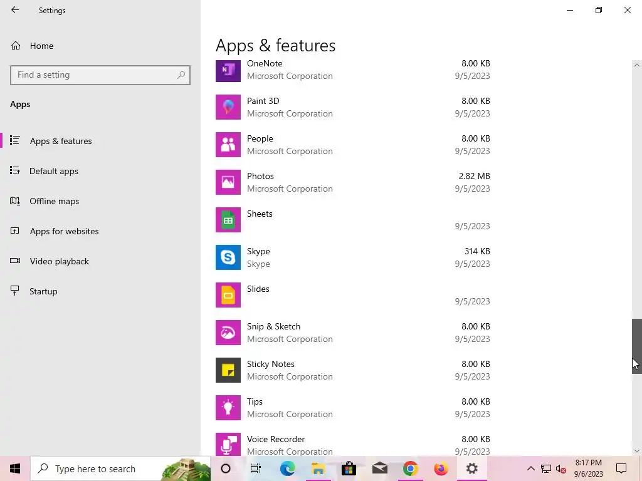Select the Snip & Sketch entry name
This screenshot has width=642, height=481.
273,326
